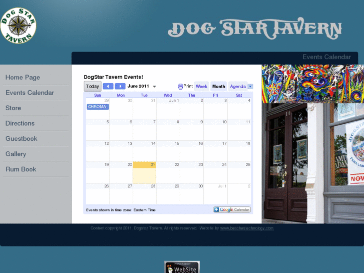Click the Dog Star Tavern title banner
Viewport: 364px width, 273px height.
pos(255,28)
